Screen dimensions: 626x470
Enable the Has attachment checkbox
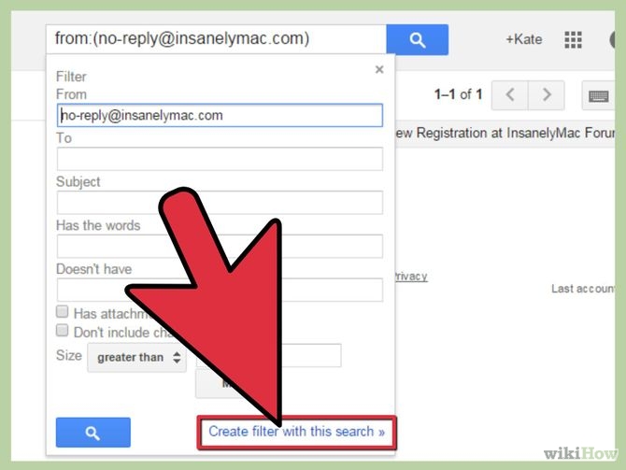click(63, 311)
